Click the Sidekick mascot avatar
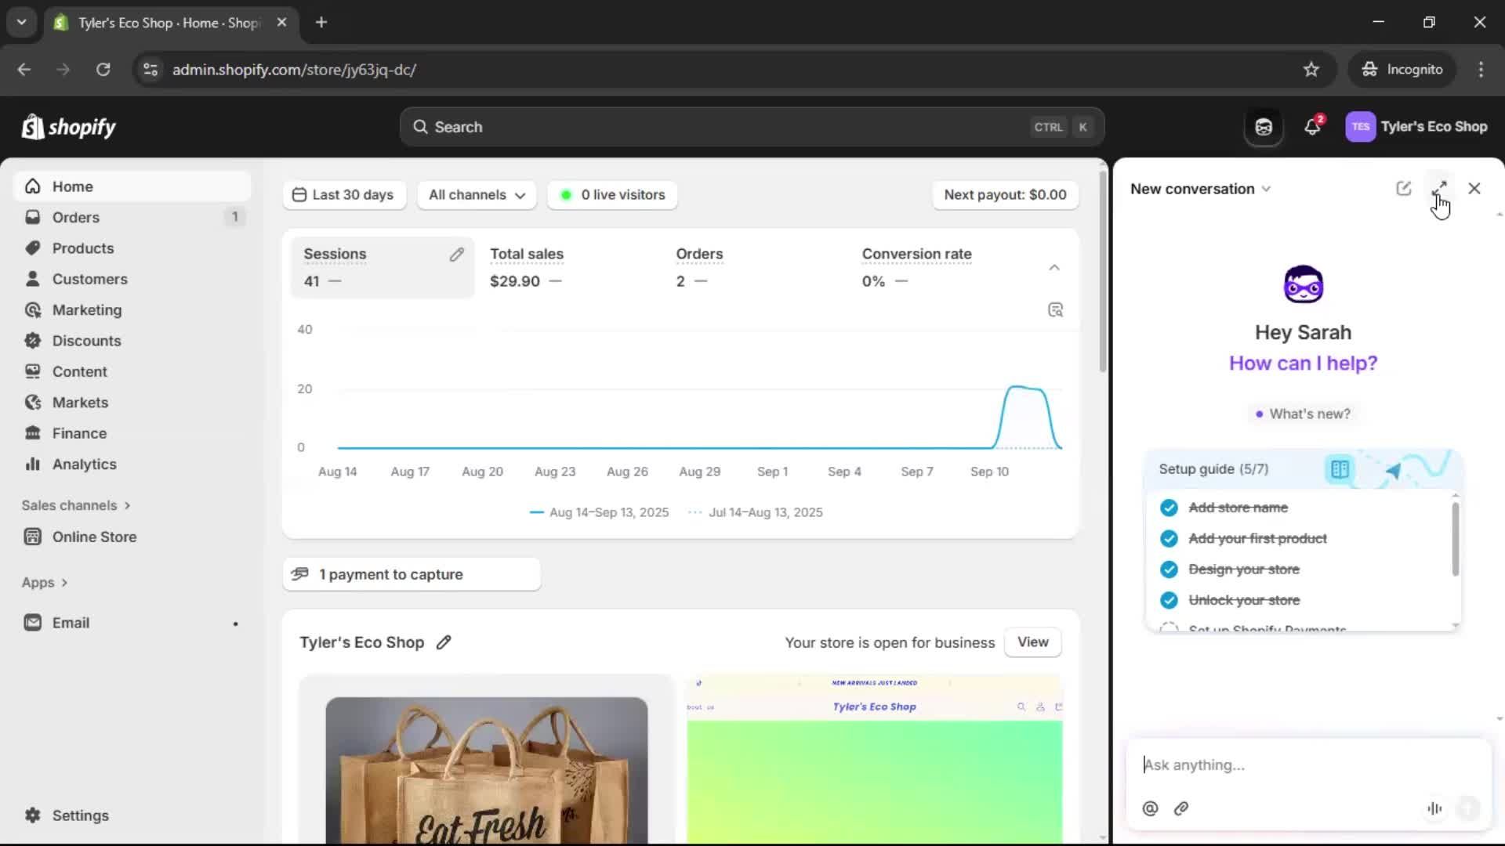Screen dimensions: 1505x846 [1303, 284]
